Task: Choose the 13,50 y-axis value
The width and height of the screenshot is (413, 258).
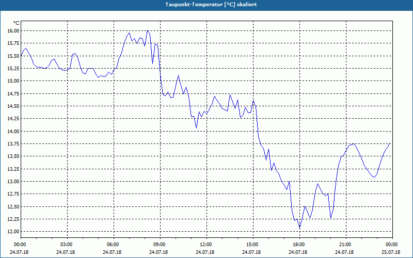Action: click(12, 156)
